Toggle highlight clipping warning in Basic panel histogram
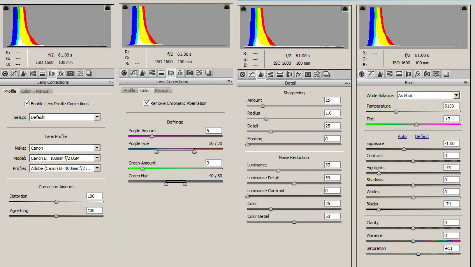This screenshot has height=267, width=475. click(x=464, y=7)
